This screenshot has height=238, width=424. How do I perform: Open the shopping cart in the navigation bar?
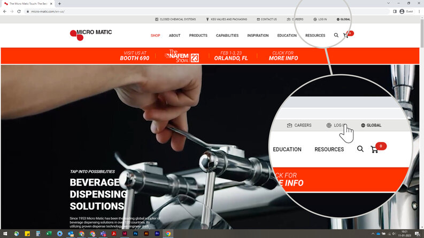point(346,36)
